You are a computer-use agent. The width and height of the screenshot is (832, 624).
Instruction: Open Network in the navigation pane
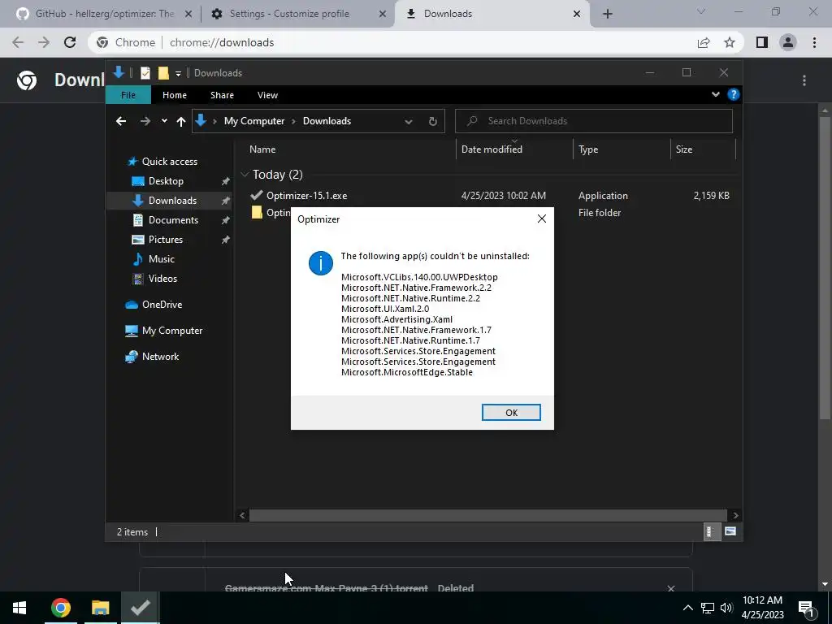[x=160, y=357]
